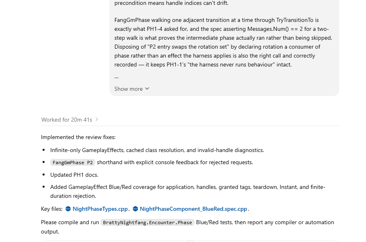Expand the Worked for 20m 41s details
Viewport: 366px width, 242px height.
pyautogui.click(x=70, y=120)
